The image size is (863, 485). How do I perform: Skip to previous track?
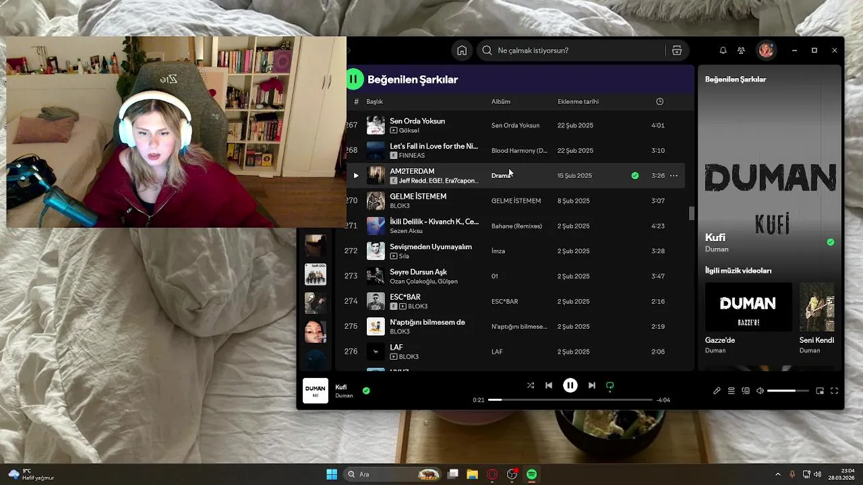pos(549,386)
